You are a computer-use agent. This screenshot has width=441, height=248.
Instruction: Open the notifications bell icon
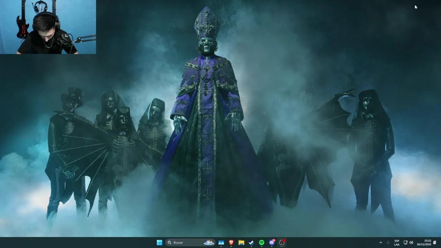[x=435, y=242]
